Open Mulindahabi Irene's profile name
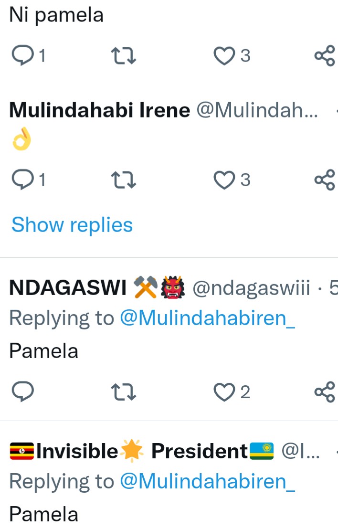338x529 pixels. pos(100,110)
